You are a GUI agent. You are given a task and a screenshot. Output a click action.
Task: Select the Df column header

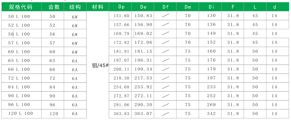(165, 7)
